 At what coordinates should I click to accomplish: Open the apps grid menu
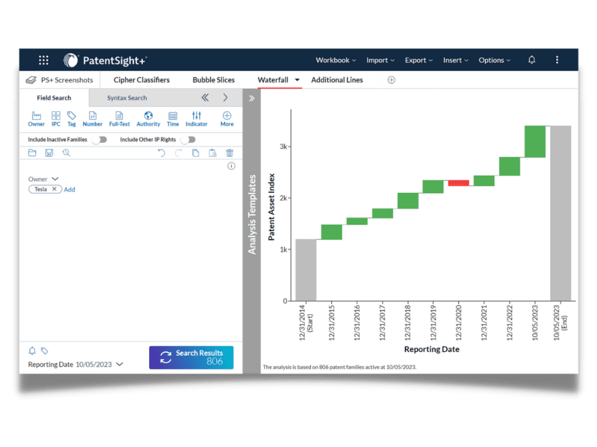44,60
